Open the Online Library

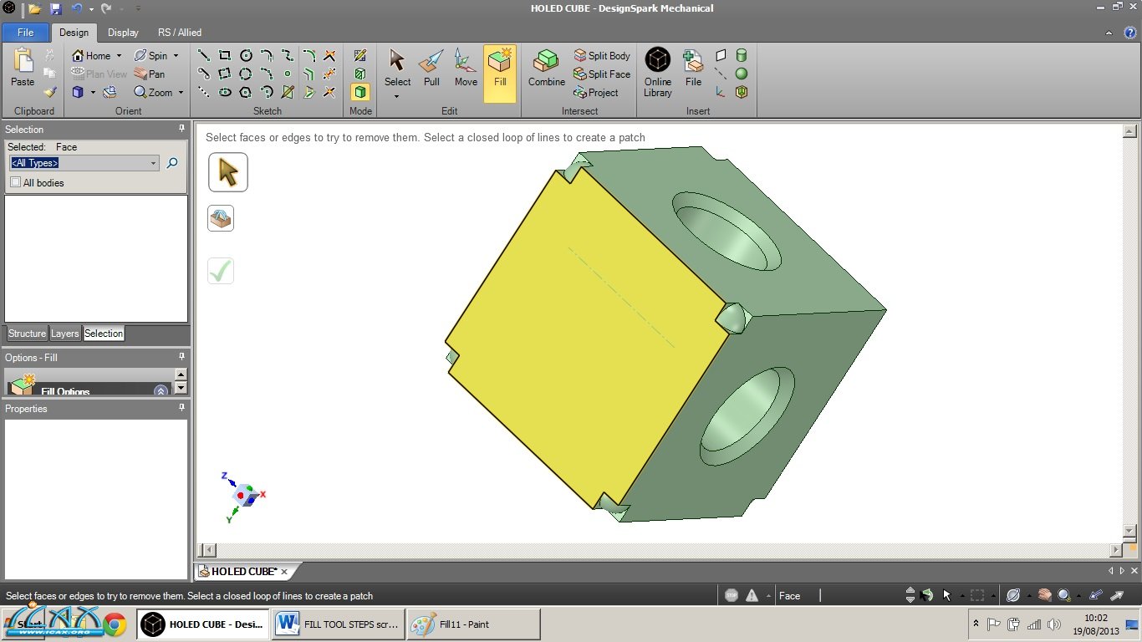pyautogui.click(x=657, y=72)
